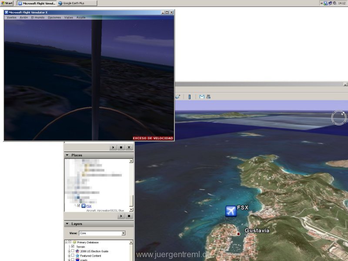
Task: Click the Aircraft: Aircreation582SL Blue description text
Action: tap(105, 211)
